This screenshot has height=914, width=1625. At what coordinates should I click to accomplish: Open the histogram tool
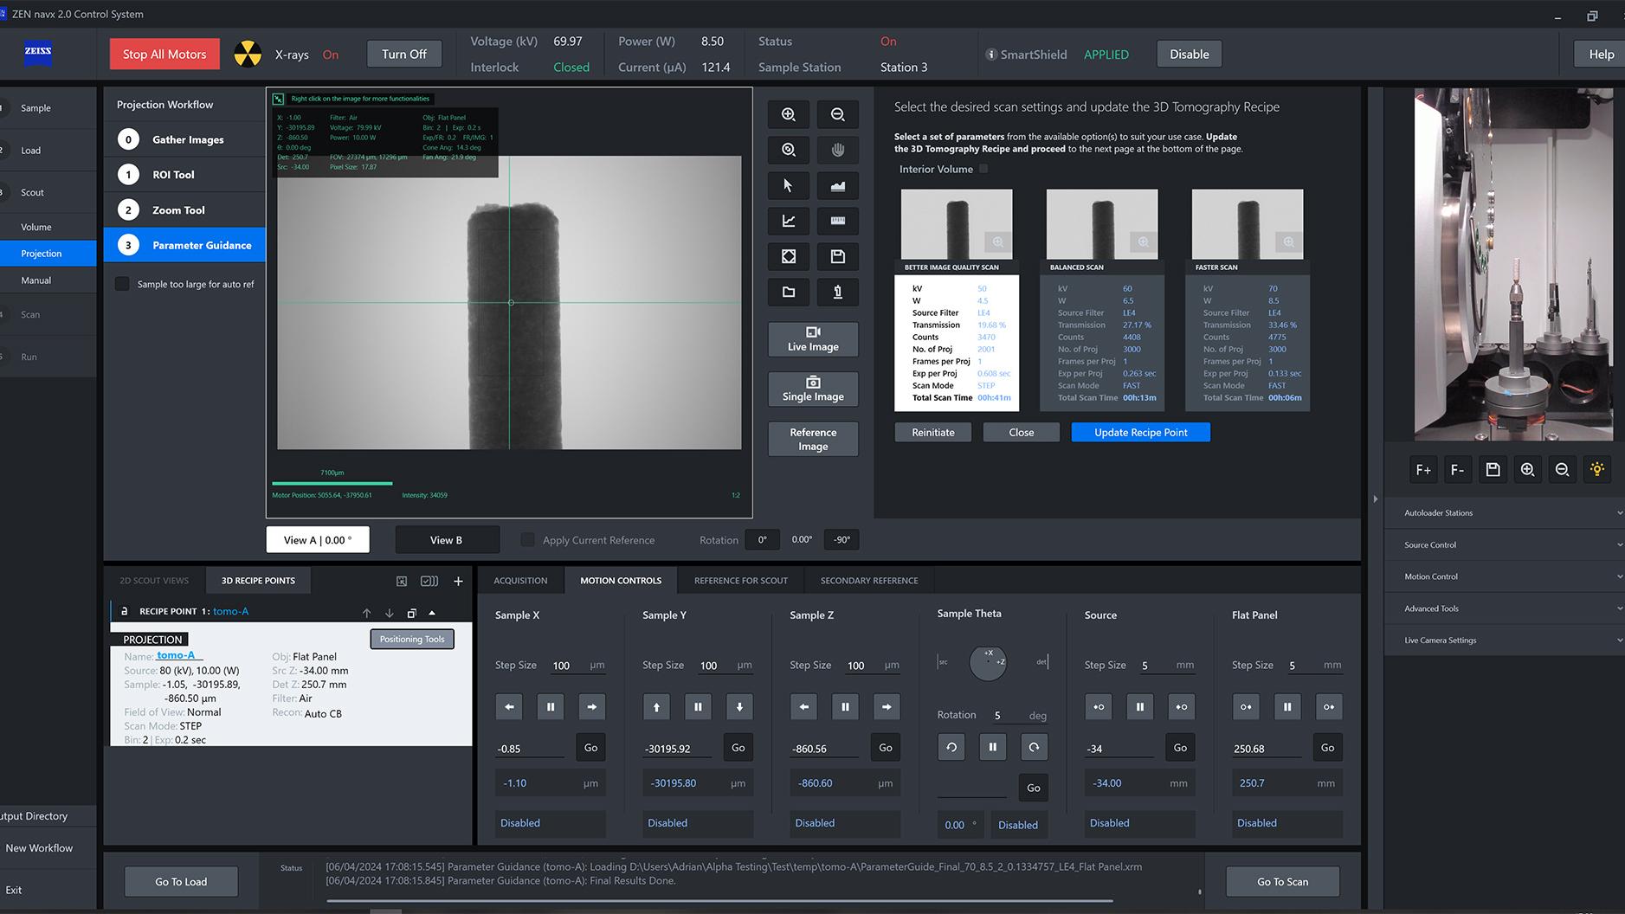[x=837, y=185]
